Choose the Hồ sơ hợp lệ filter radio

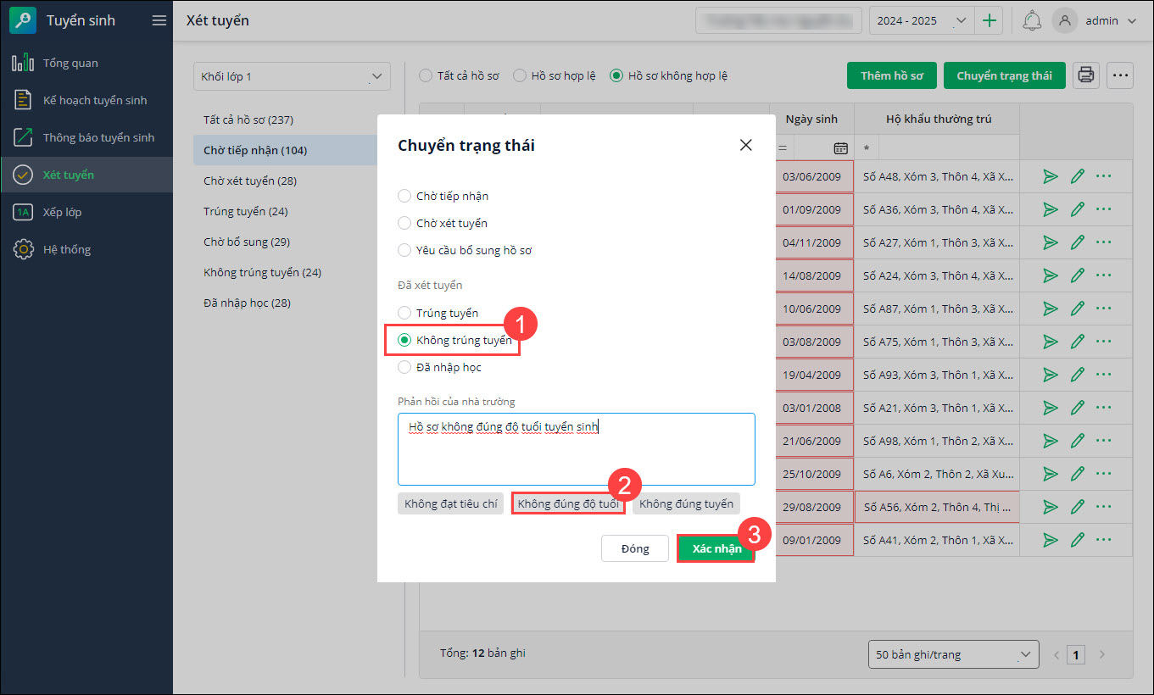pyautogui.click(x=520, y=75)
